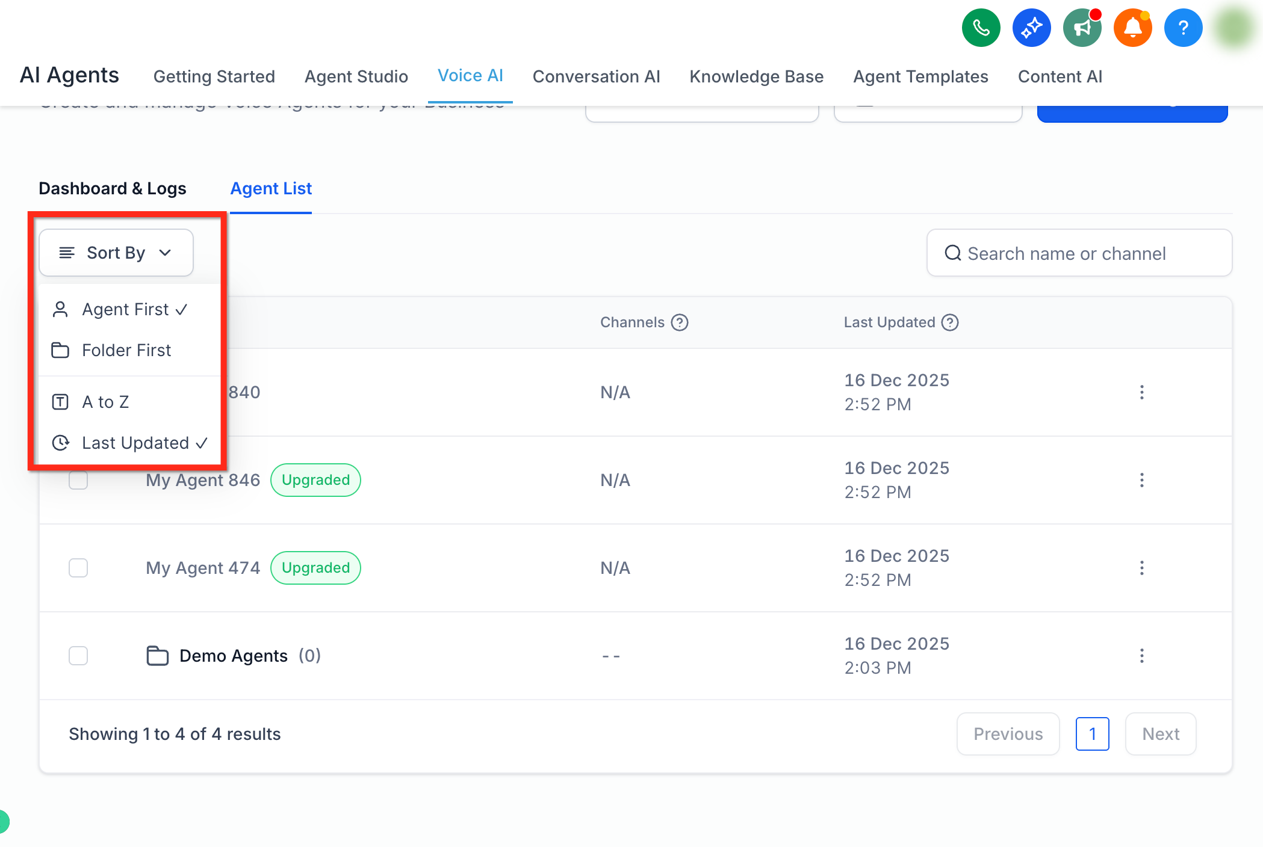1263x847 pixels.
Task: Open the Knowledge Base tab
Action: click(x=757, y=76)
